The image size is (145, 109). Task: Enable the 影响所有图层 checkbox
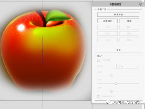[x=99, y=96]
